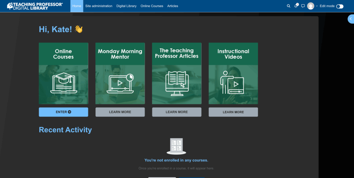Click LEARN MORE under Monday Morning Mentor

point(120,112)
